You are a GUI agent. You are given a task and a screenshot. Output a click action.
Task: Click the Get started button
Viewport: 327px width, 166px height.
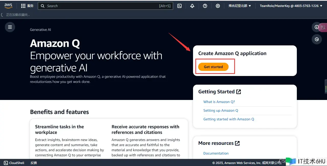tap(213, 67)
